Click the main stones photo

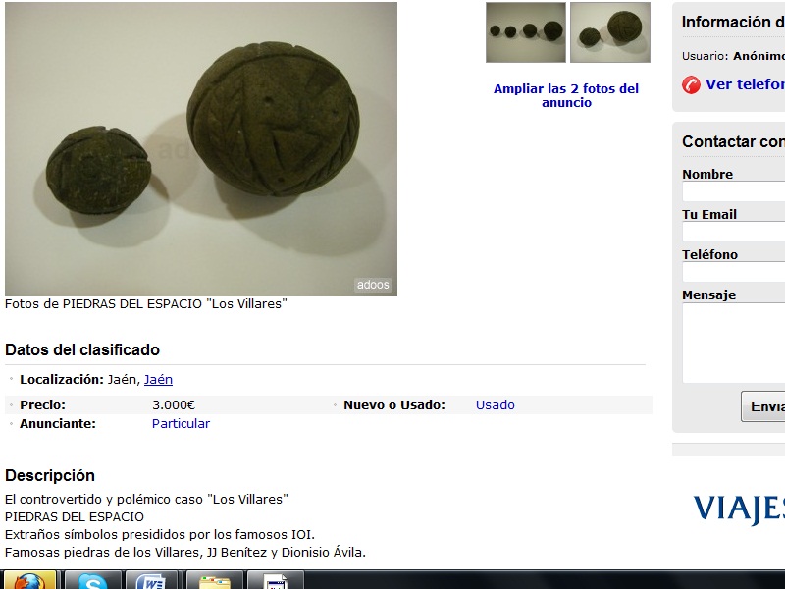201,149
